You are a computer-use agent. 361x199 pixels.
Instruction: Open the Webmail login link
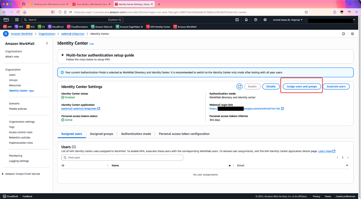coord(247,109)
